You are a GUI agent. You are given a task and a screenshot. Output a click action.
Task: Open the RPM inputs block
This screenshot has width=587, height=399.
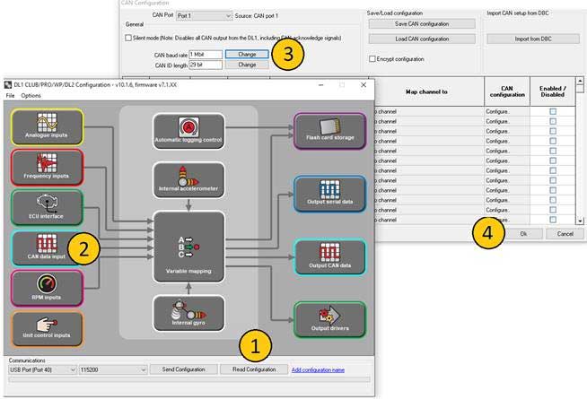(x=46, y=287)
